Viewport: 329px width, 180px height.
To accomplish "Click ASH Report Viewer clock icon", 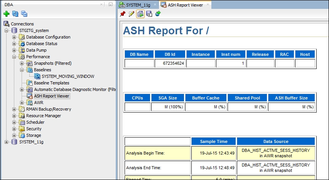I will [x=30, y=96].
